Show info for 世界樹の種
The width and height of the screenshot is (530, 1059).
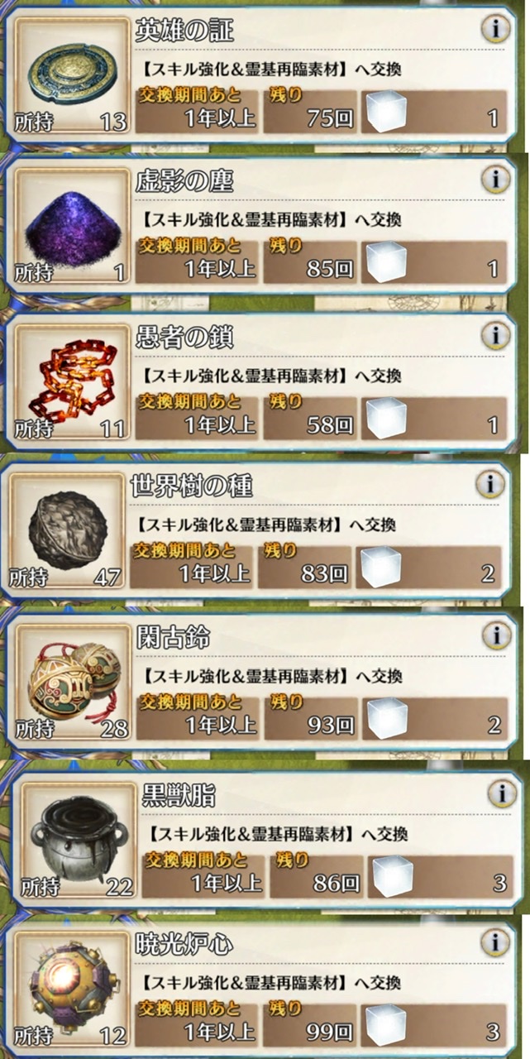489,484
